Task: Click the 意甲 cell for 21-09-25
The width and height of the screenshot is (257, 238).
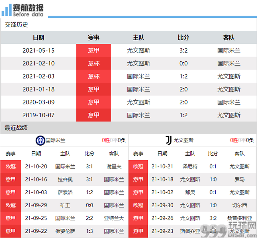Action: tap(11, 218)
